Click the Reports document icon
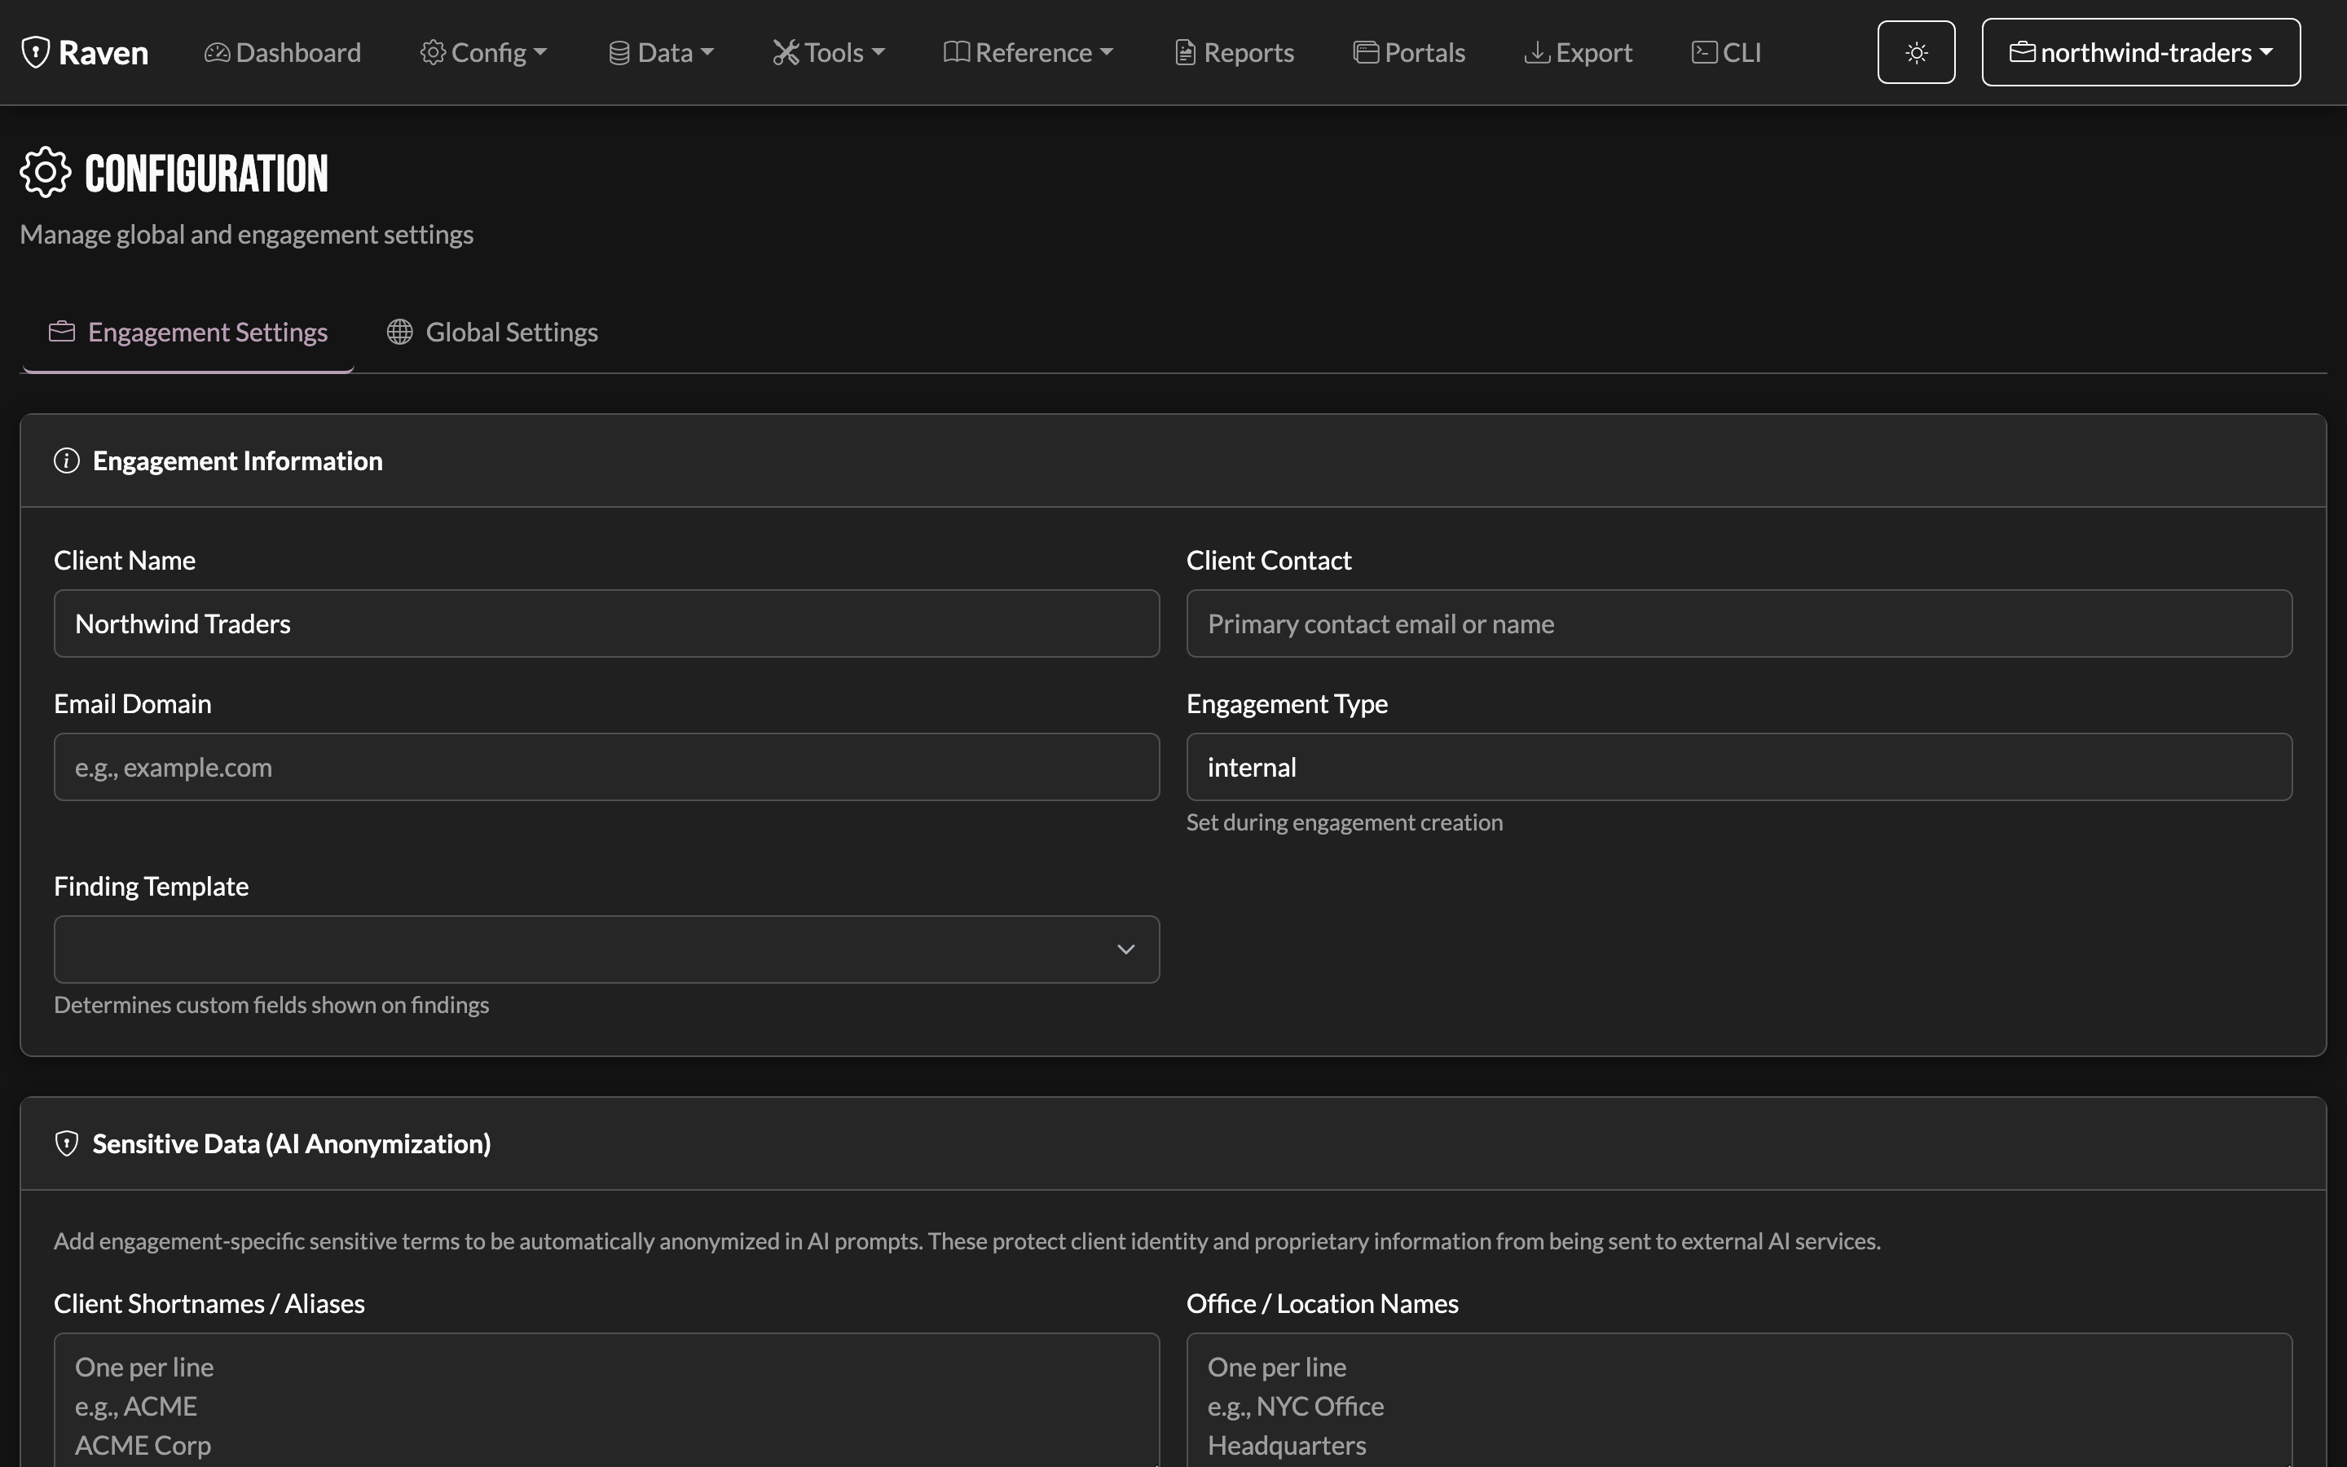 tap(1185, 52)
